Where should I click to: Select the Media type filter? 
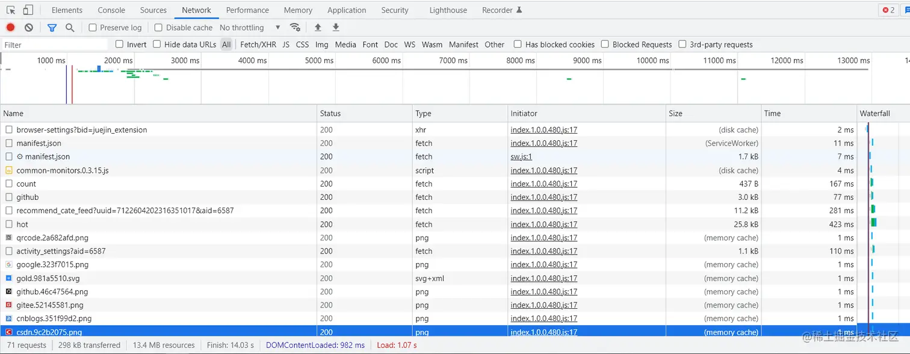coord(345,45)
